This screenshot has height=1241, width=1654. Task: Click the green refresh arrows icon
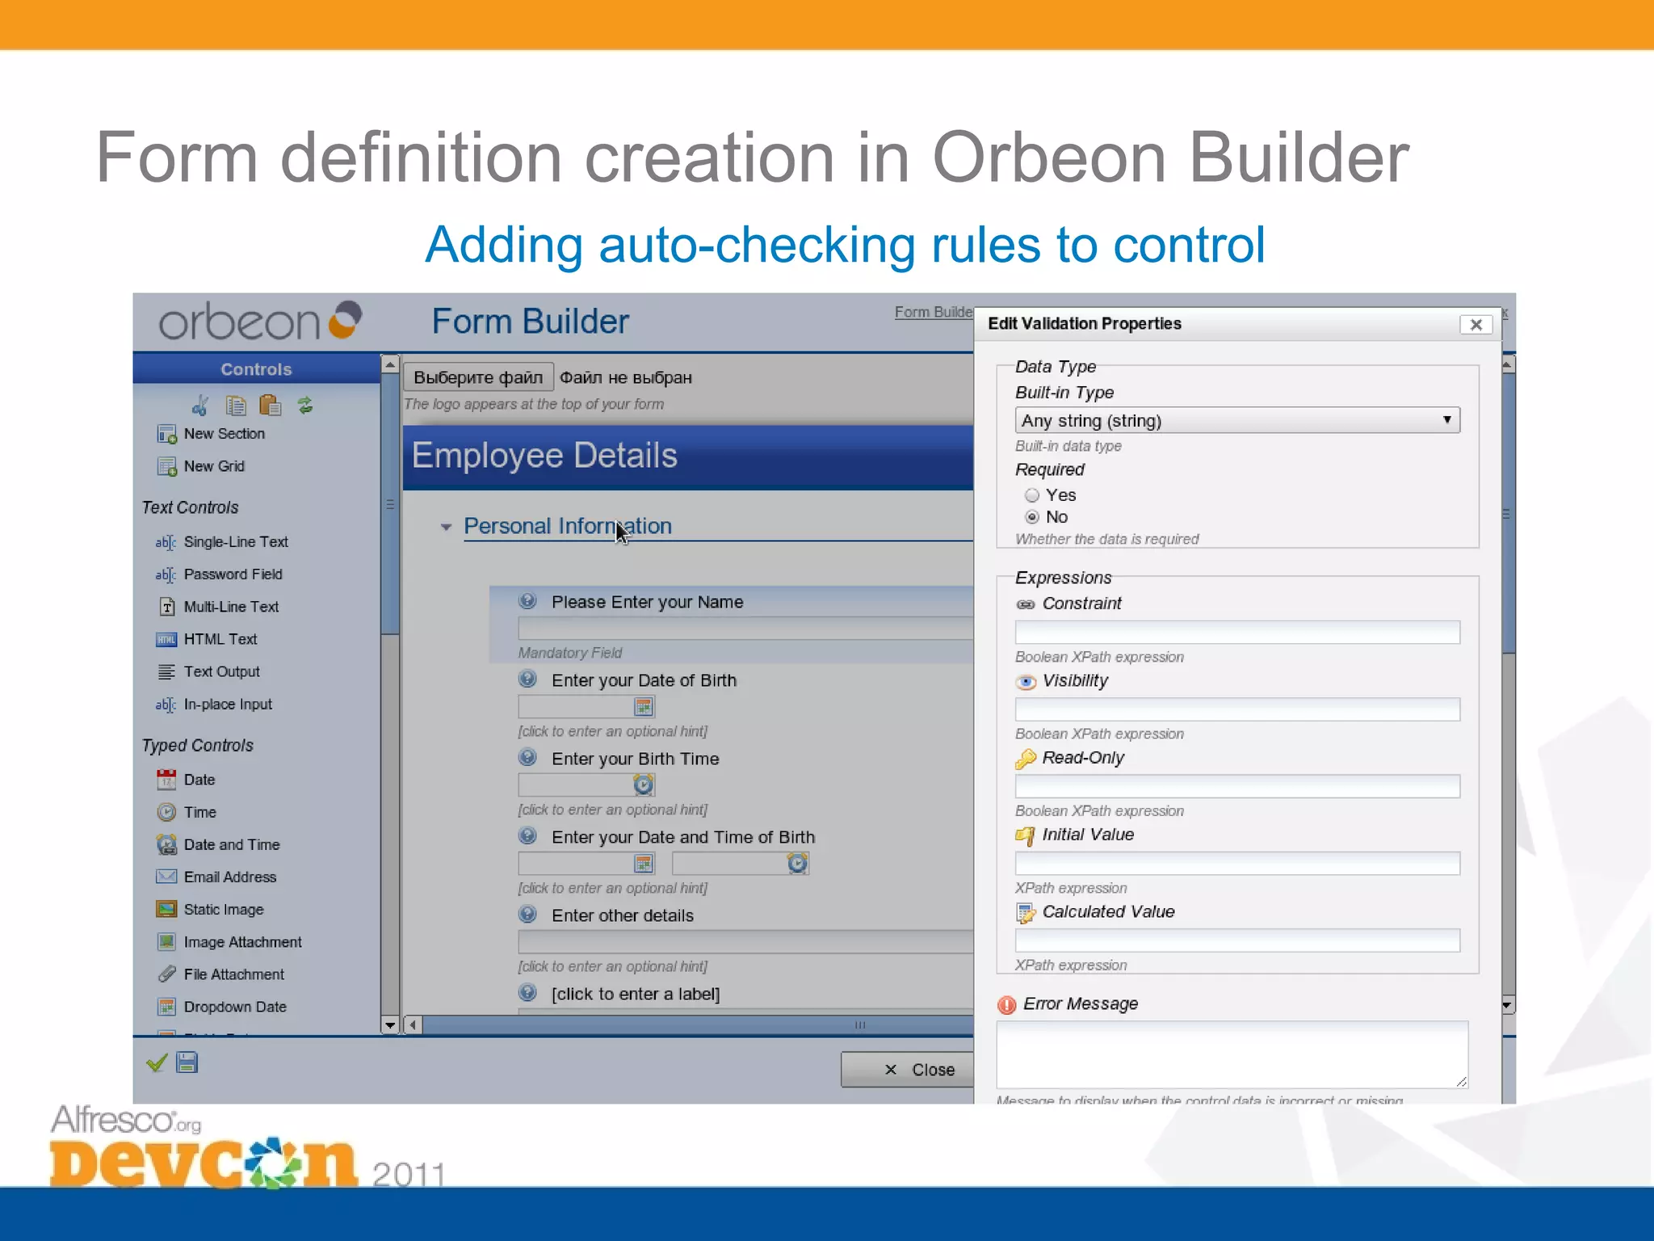[x=305, y=405]
